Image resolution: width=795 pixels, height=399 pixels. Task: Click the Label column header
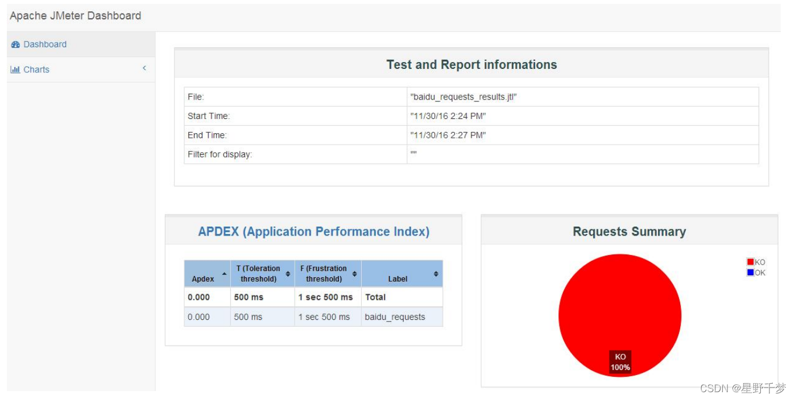pos(402,274)
